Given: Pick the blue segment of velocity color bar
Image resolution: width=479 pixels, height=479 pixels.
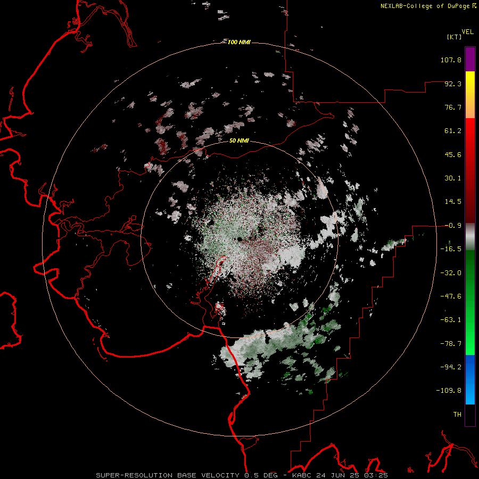Looking at the screenshot, I should tap(470, 379).
